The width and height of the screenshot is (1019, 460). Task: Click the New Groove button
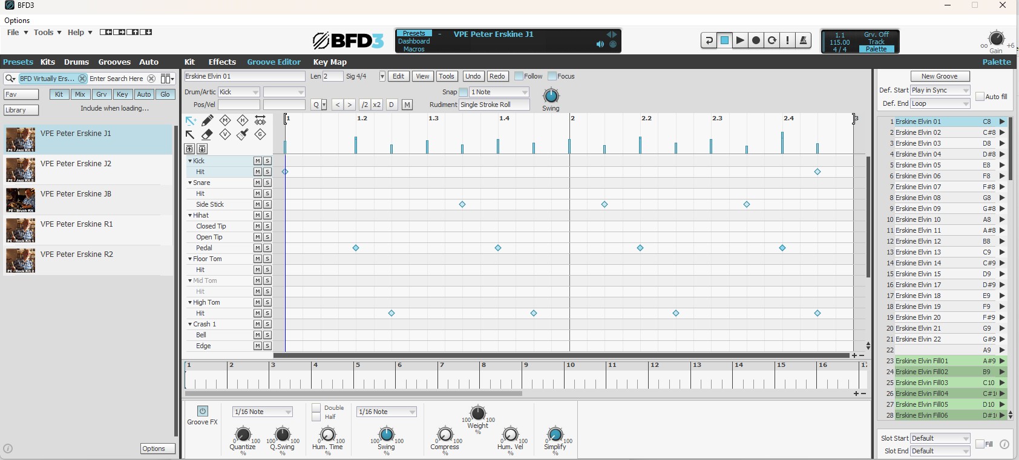pyautogui.click(x=940, y=76)
